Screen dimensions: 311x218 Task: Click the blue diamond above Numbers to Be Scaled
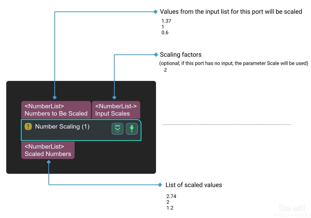coord(55,97)
